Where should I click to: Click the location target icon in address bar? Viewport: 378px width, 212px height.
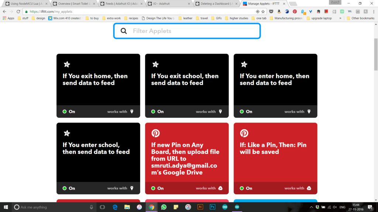coord(257,11)
